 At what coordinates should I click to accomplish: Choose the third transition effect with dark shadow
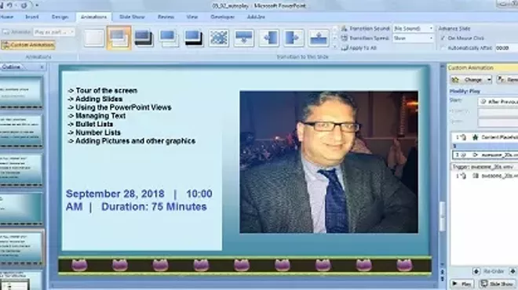coord(144,38)
